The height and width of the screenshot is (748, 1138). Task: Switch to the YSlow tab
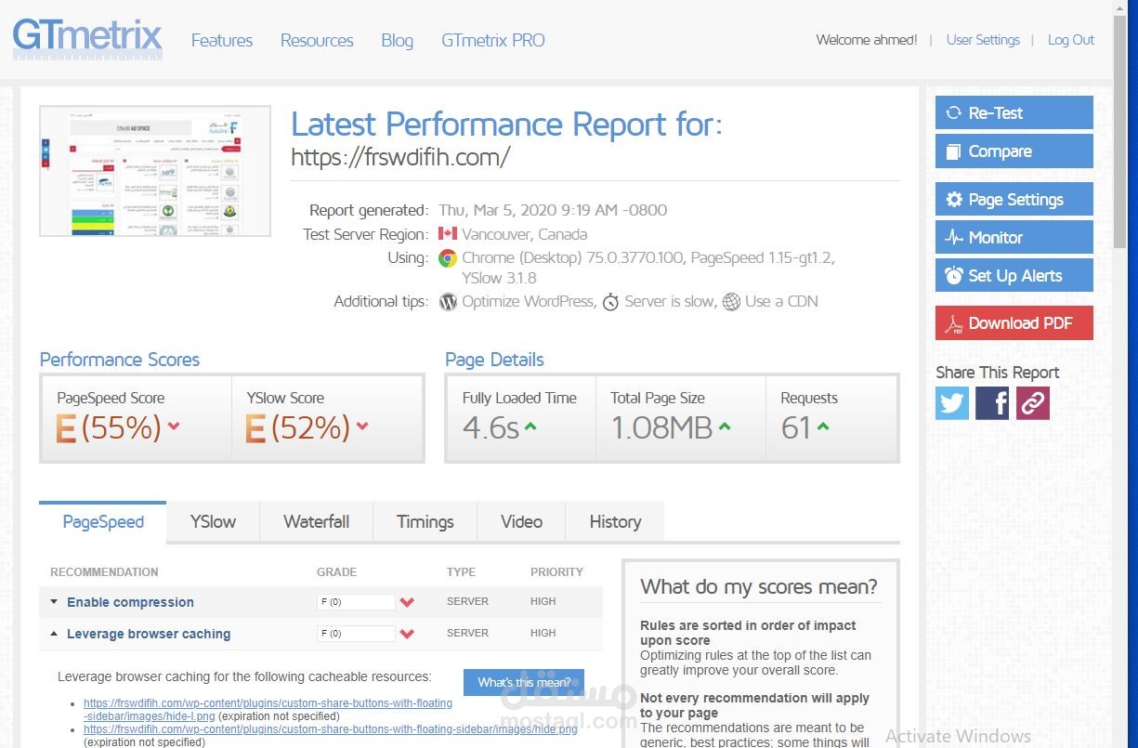pyautogui.click(x=213, y=522)
